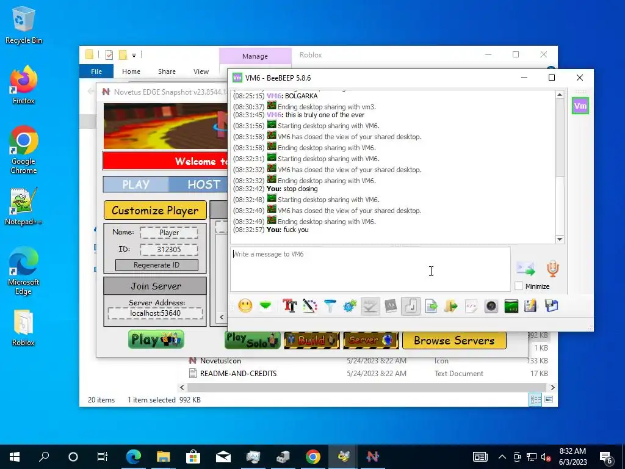Switch to the PLAY tab in Novetus
Screen dimensions: 625x469
point(135,184)
